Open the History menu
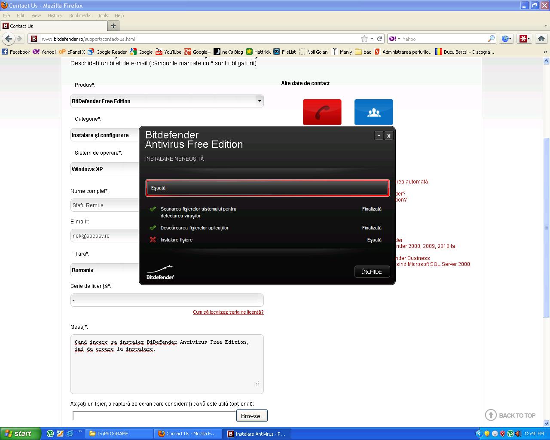 [x=55, y=15]
